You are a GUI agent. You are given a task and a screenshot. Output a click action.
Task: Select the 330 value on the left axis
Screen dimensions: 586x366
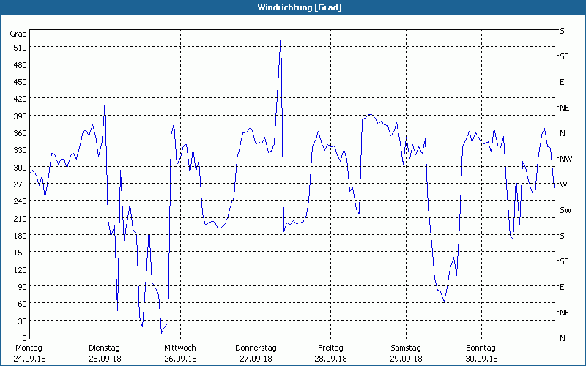[21, 150]
